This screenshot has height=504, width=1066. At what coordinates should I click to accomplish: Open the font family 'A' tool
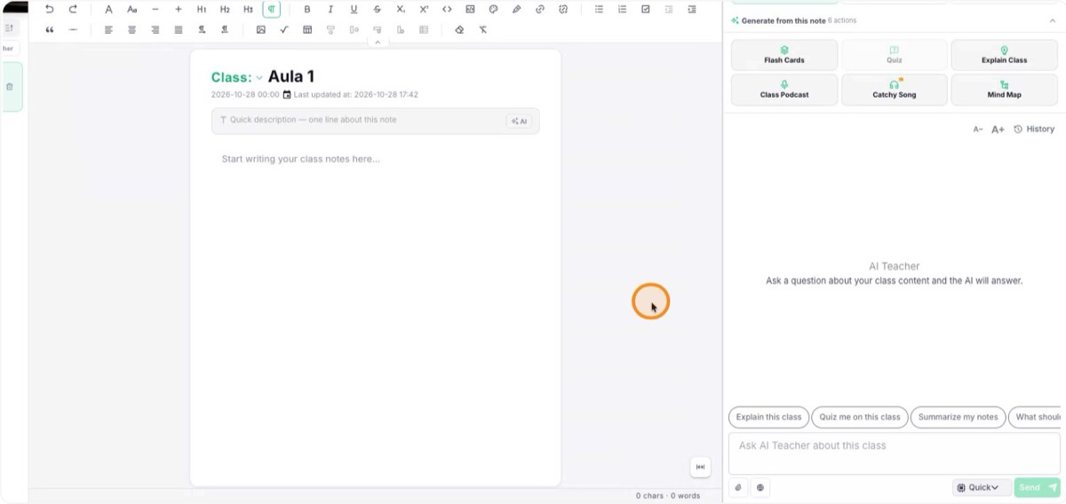coord(108,9)
